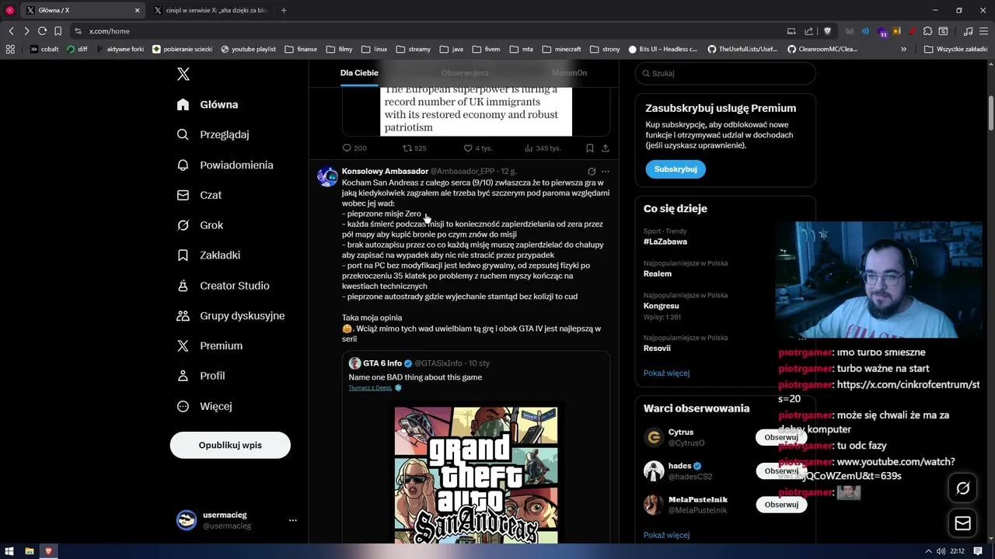Image resolution: width=995 pixels, height=559 pixels.
Task: Go forward in browser
Action: tap(26, 31)
